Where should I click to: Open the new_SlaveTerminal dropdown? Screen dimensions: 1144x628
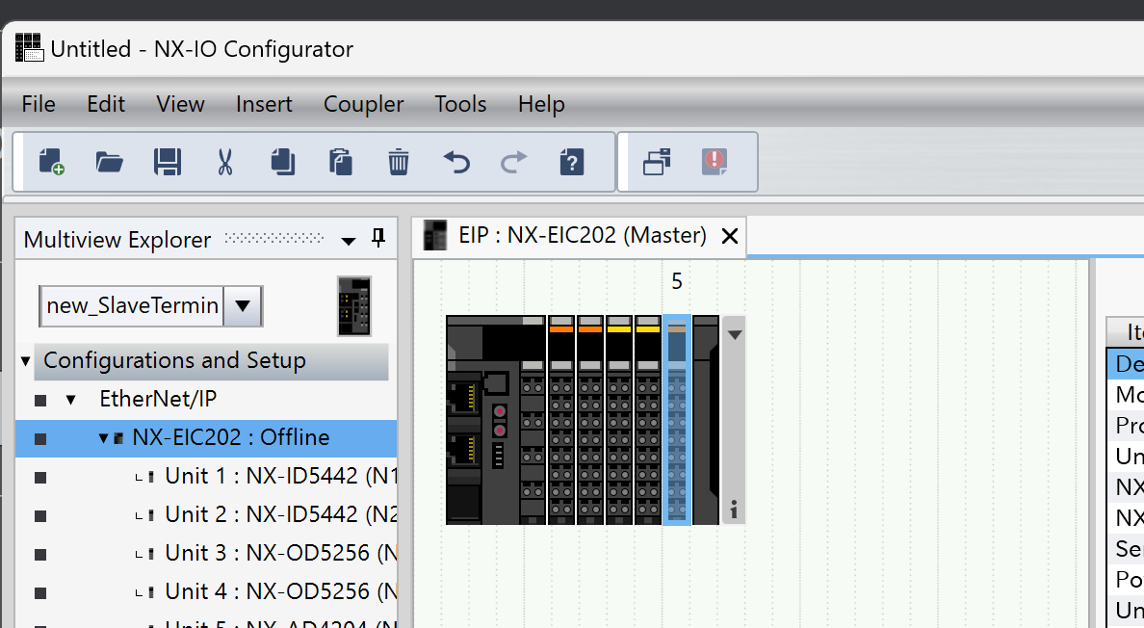(243, 306)
